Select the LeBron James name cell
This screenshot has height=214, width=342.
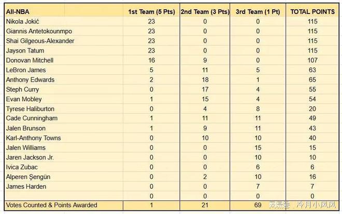(x=63, y=70)
